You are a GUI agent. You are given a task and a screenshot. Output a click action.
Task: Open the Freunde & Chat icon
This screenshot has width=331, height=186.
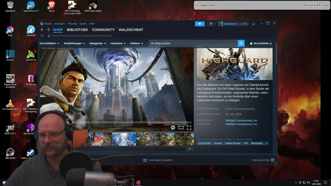(273, 160)
